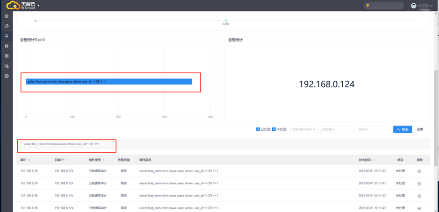This screenshot has height=212, width=439.
Task: Expand the component type dropdown
Action: coord(304,129)
